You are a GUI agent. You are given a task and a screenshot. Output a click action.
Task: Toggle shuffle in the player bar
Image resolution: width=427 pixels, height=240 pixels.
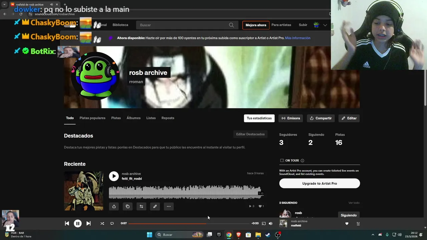coord(102,224)
